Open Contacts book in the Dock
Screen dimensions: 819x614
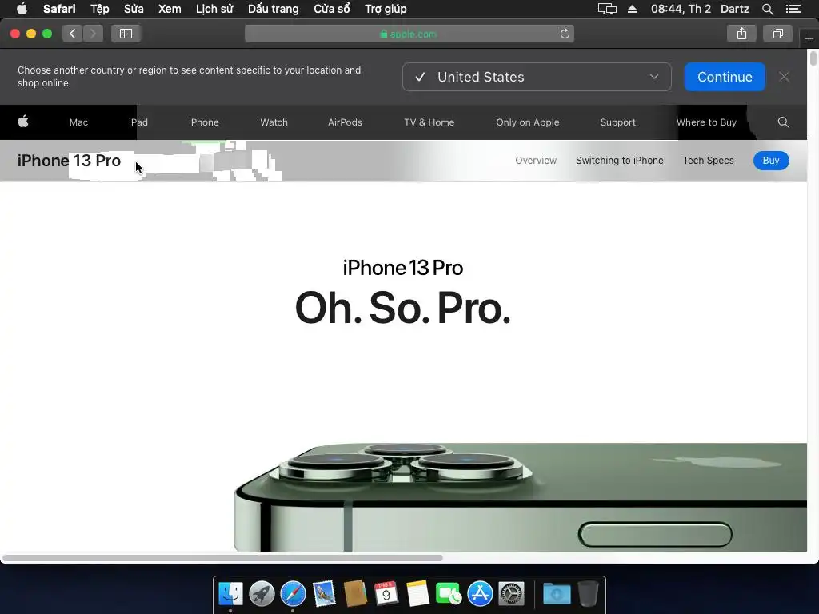(355, 594)
